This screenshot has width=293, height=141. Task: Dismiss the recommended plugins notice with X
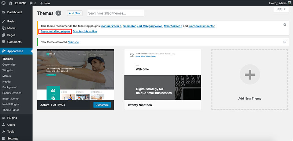(285, 25)
